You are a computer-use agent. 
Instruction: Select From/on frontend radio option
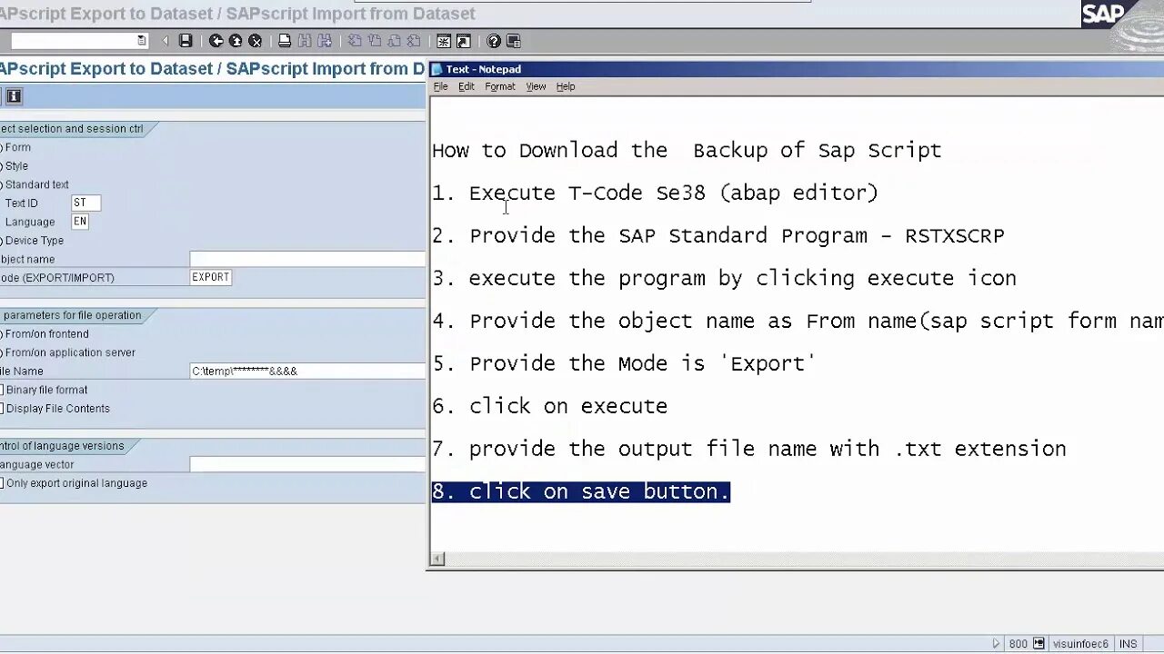click(x=1, y=334)
